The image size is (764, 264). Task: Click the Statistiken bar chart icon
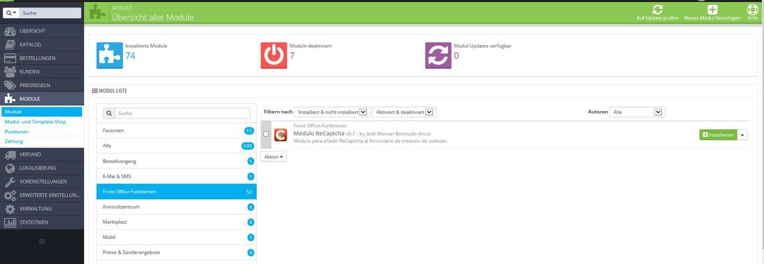(x=10, y=222)
